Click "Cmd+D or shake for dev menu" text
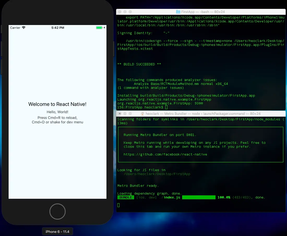Screen dimensions: 287x236 (x=57, y=122)
